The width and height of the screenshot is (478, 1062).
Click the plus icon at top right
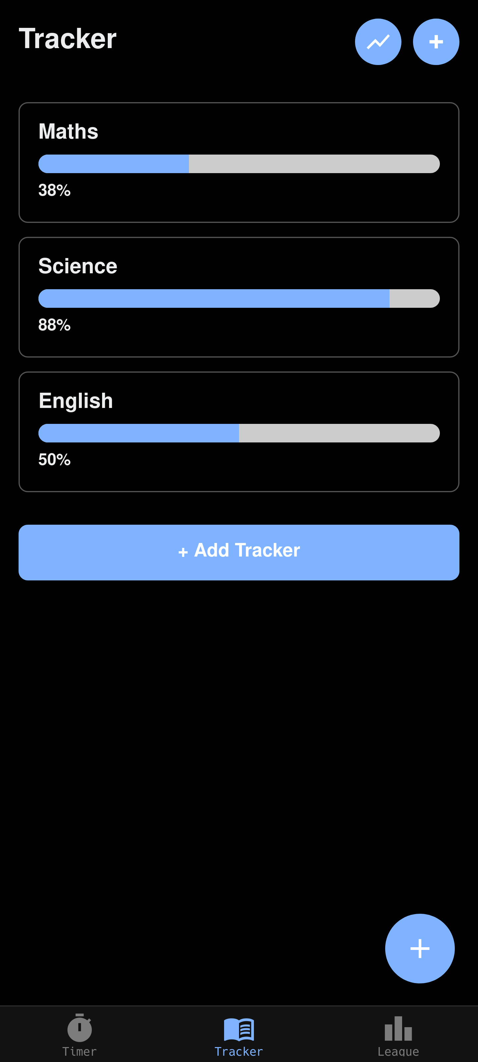[436, 42]
